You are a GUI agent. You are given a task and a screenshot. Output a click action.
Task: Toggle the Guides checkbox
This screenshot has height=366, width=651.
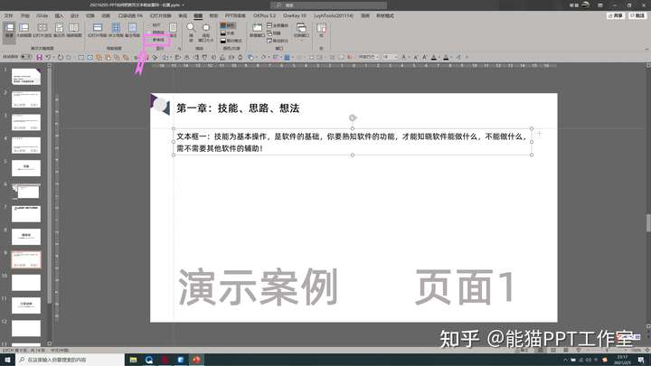tap(156, 40)
